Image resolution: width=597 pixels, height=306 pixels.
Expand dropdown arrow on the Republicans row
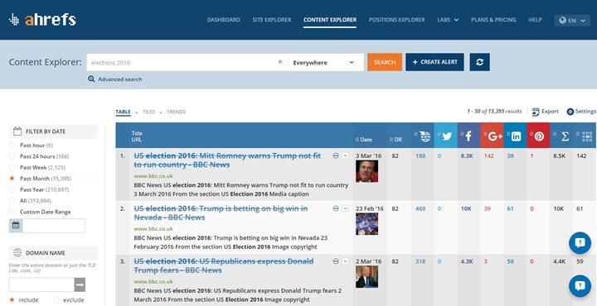pos(345,261)
